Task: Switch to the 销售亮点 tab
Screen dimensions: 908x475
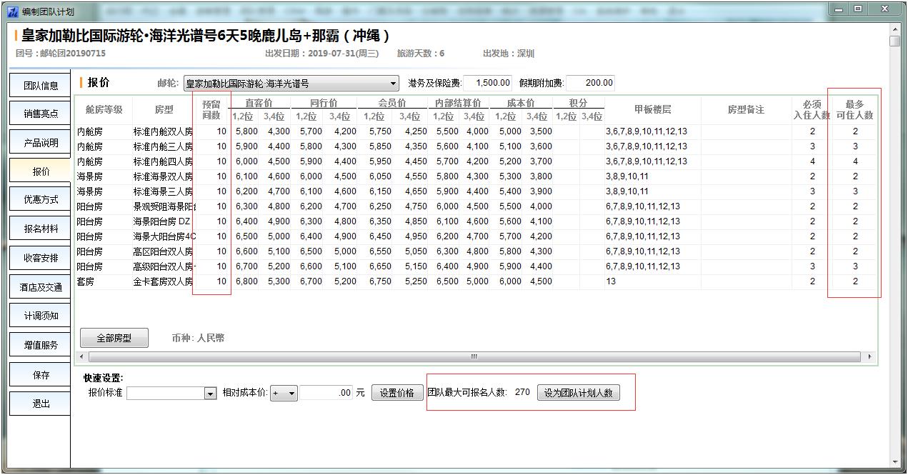Action: [41, 114]
